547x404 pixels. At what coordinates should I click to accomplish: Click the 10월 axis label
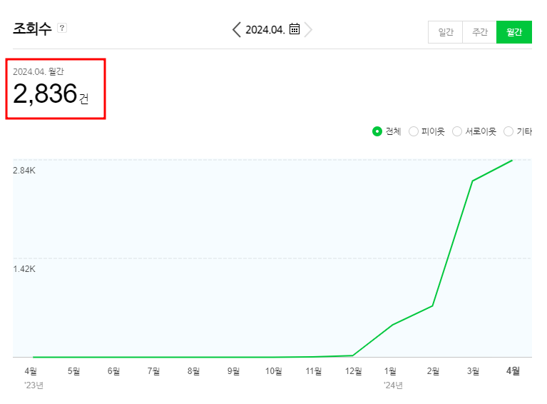click(x=274, y=371)
